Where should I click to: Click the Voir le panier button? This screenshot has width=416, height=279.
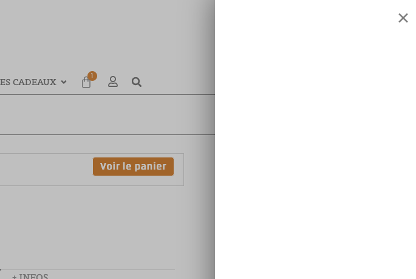coord(133,167)
